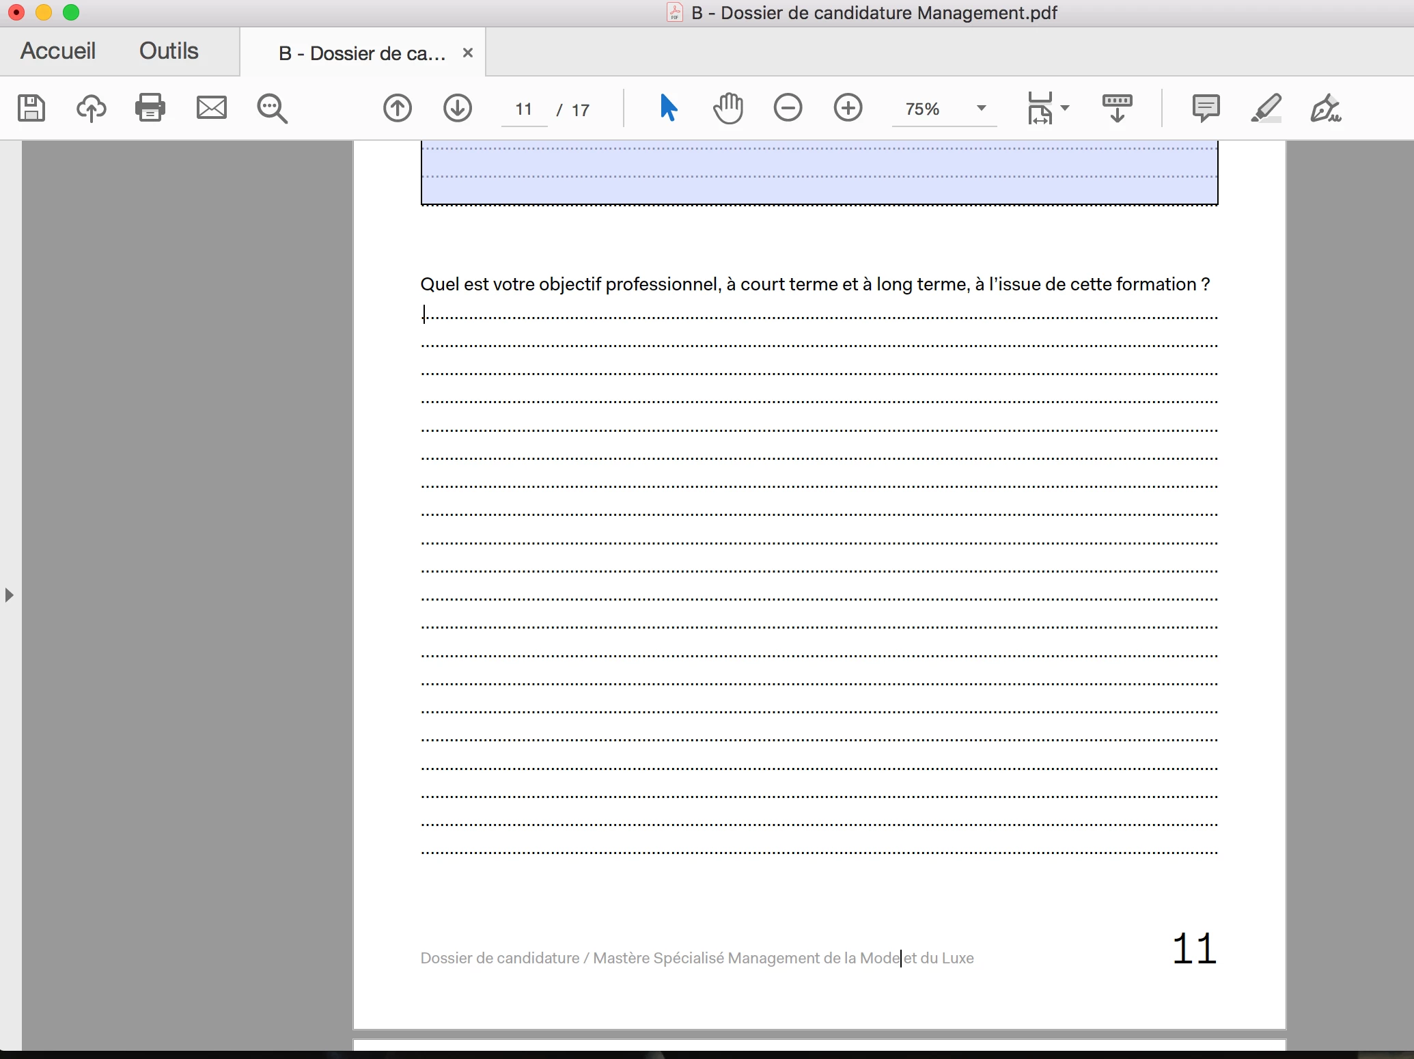Zoom out with the minus button

tap(788, 108)
